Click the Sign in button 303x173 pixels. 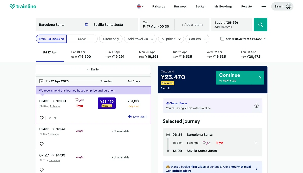coord(282,6)
